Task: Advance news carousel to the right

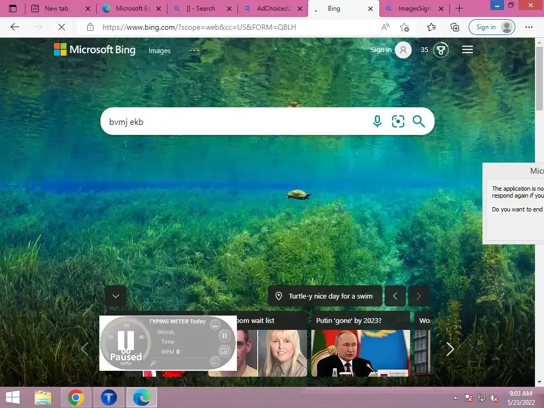Action: (450, 349)
